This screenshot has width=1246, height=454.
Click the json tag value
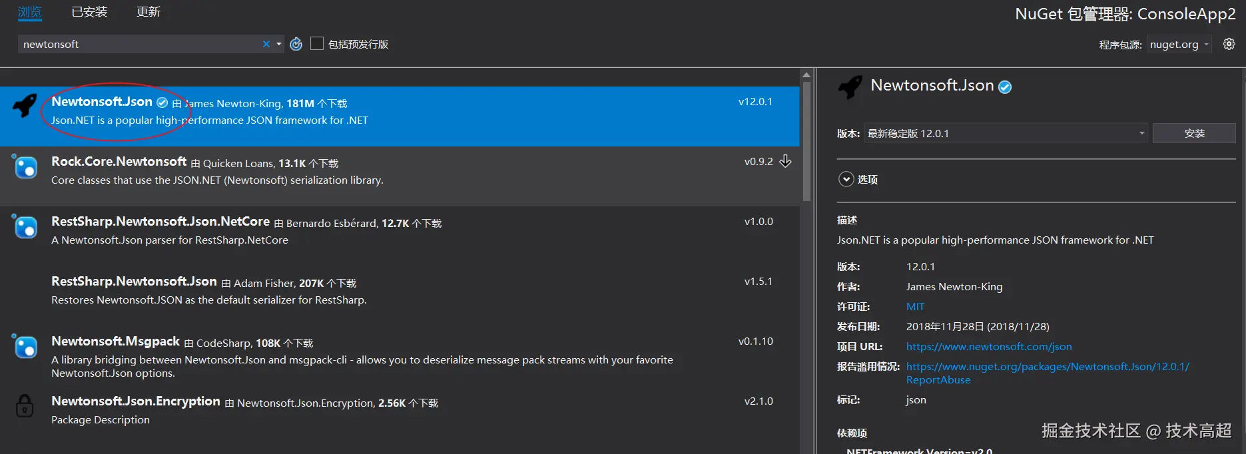click(916, 401)
